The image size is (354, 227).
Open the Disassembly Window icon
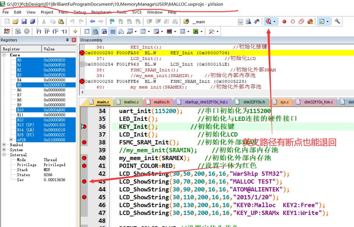(x=96, y=31)
